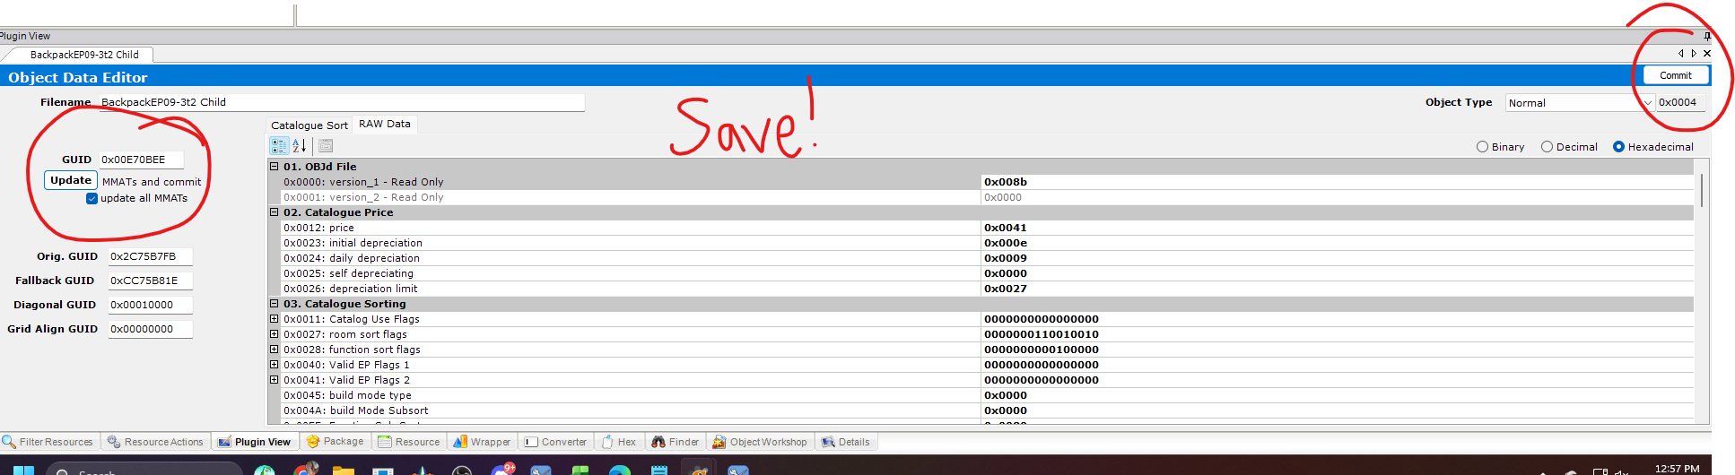
Task: Uncheck the update all MMATs checkbox
Action: point(92,199)
